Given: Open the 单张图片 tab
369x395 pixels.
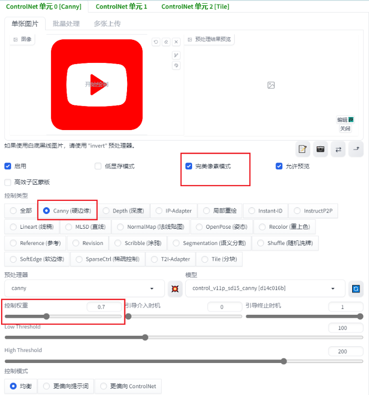Looking at the screenshot, I should (25, 24).
